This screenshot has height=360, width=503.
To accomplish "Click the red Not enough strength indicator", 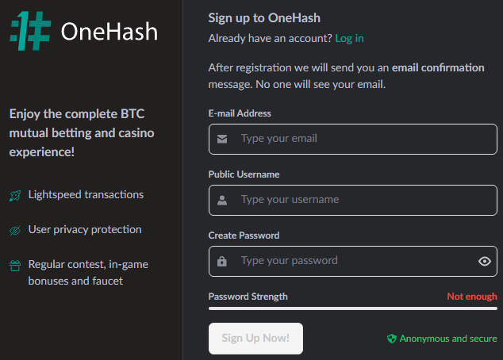I will coord(472,297).
